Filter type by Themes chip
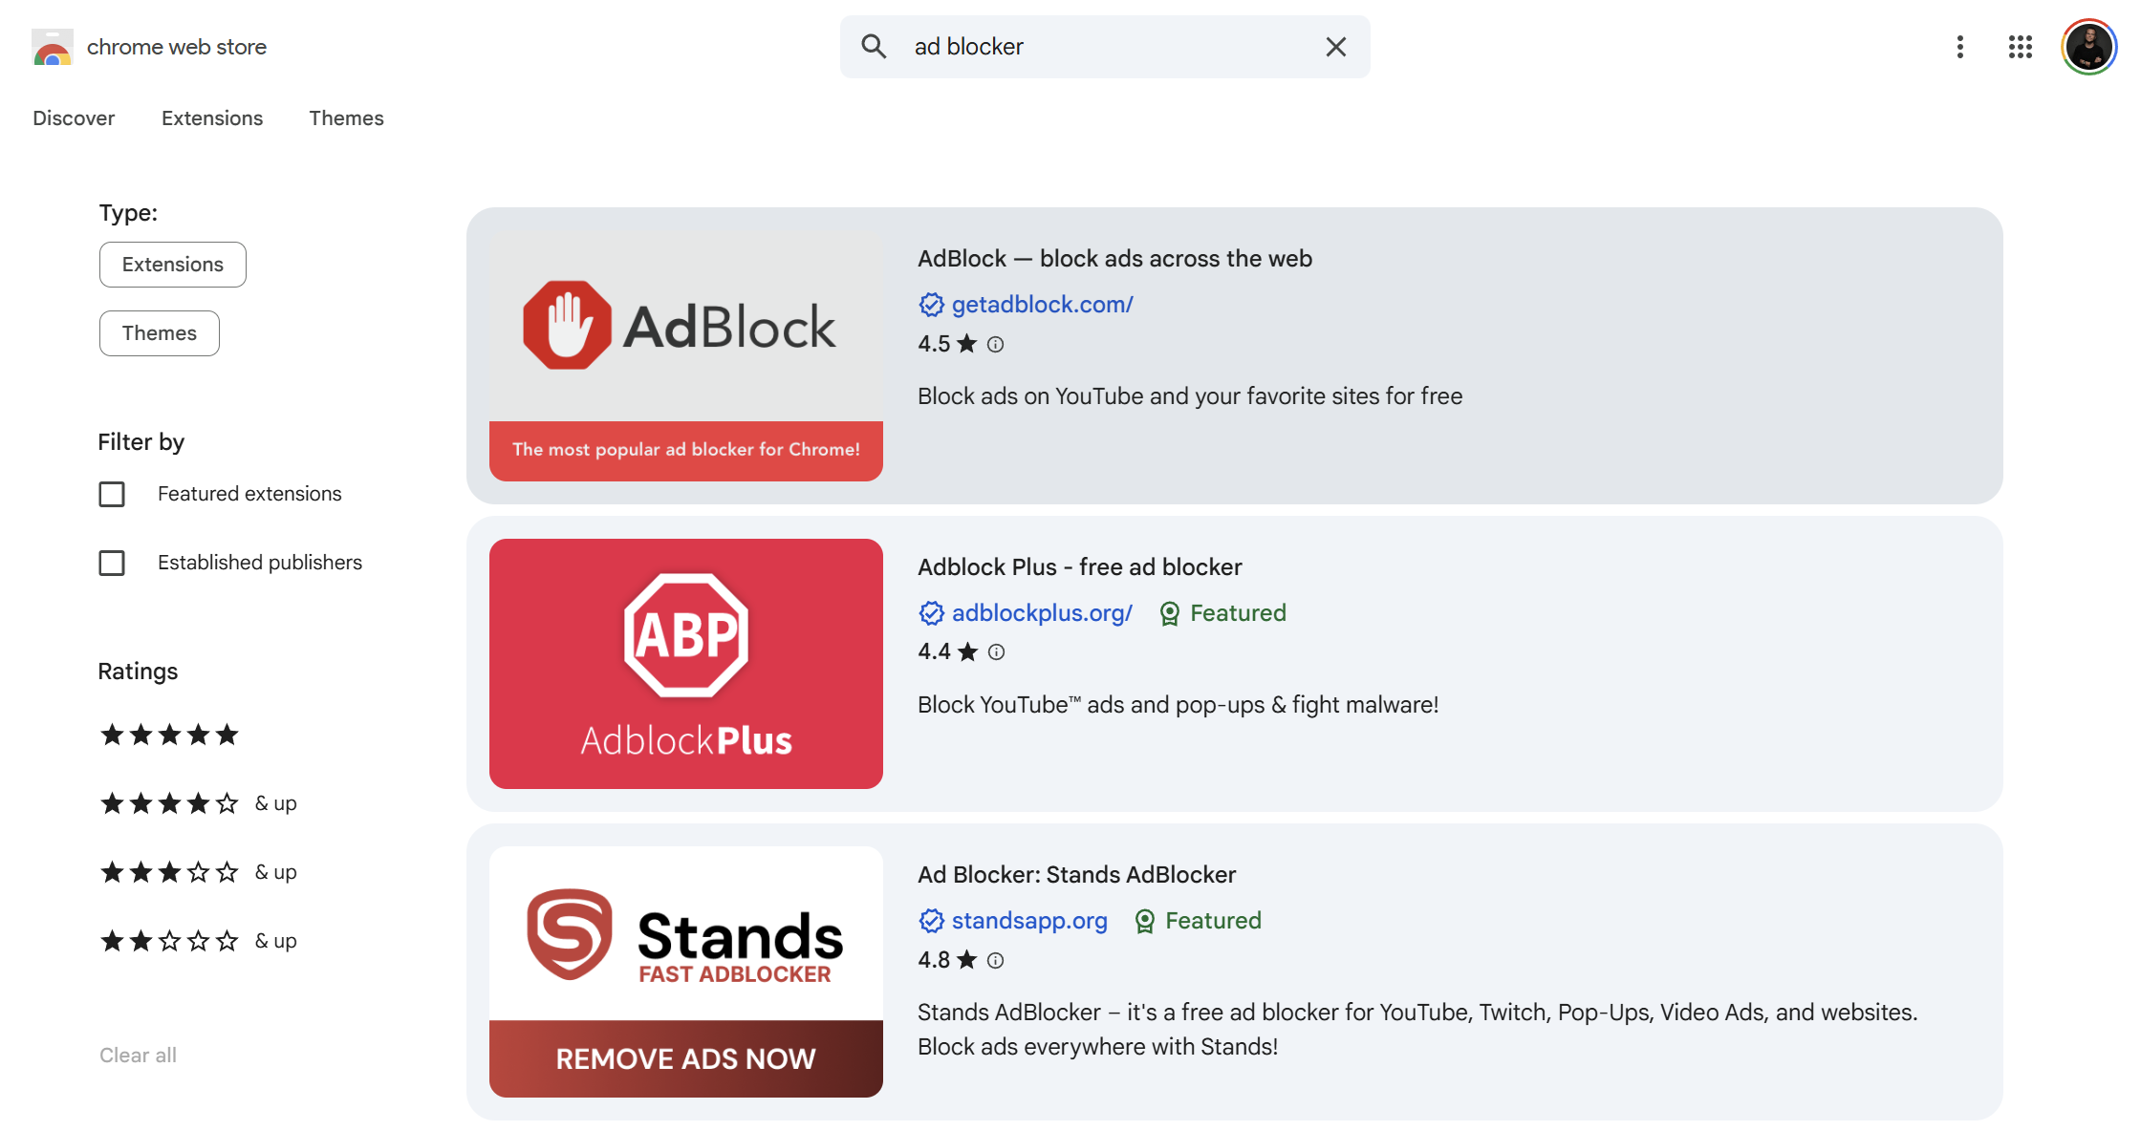Screen dimensions: 2141x1131 point(159,333)
